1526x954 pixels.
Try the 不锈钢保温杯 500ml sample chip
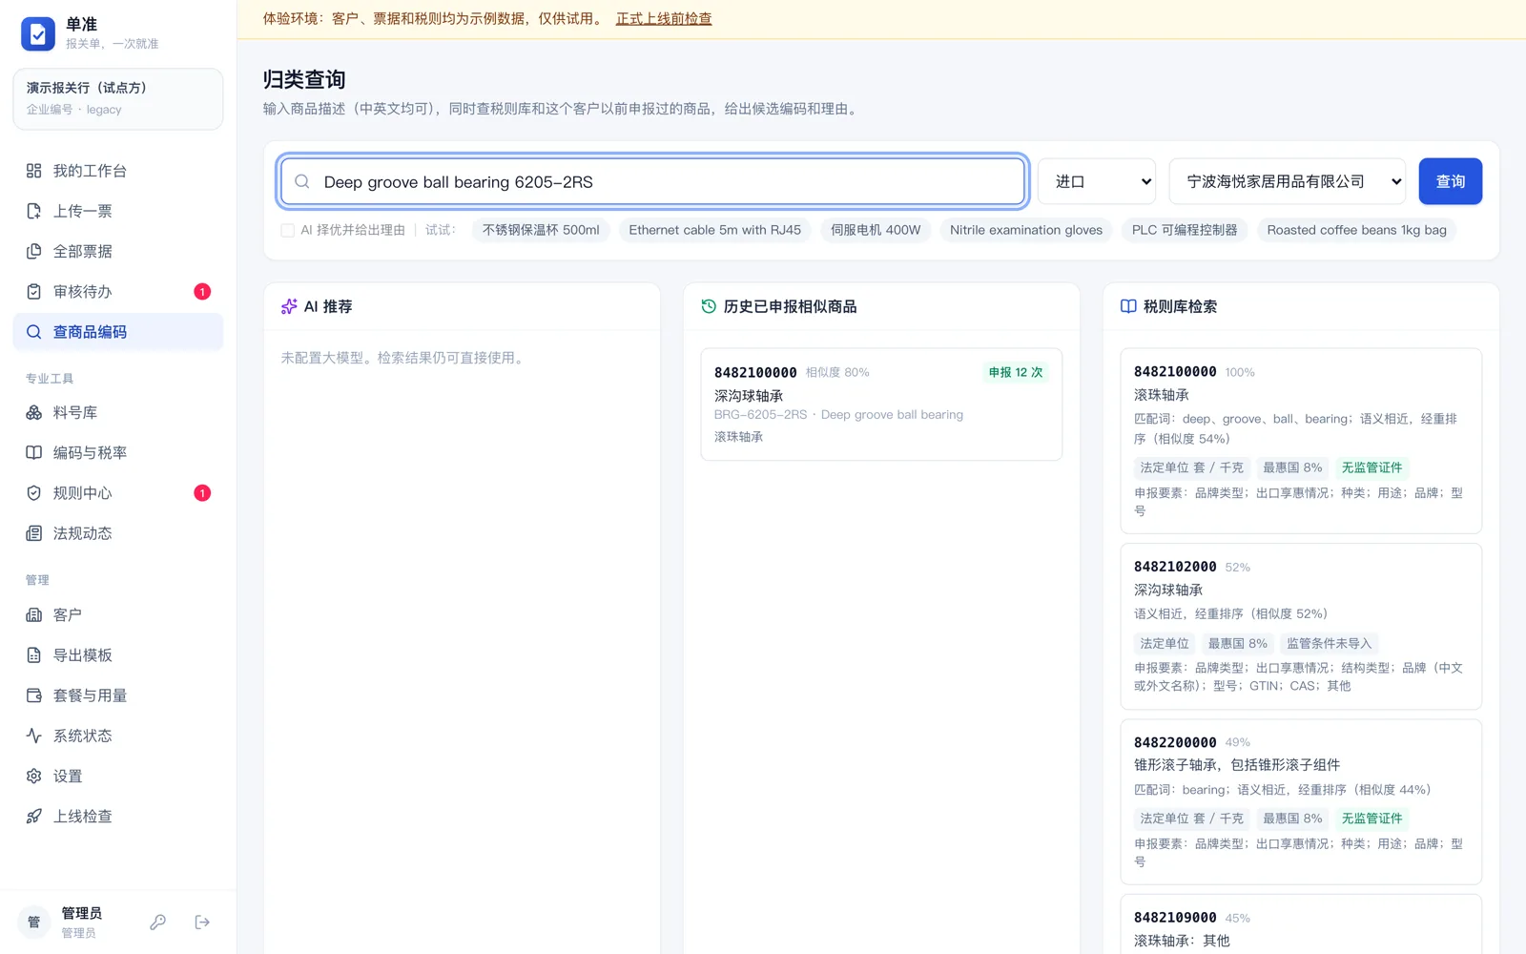point(541,230)
